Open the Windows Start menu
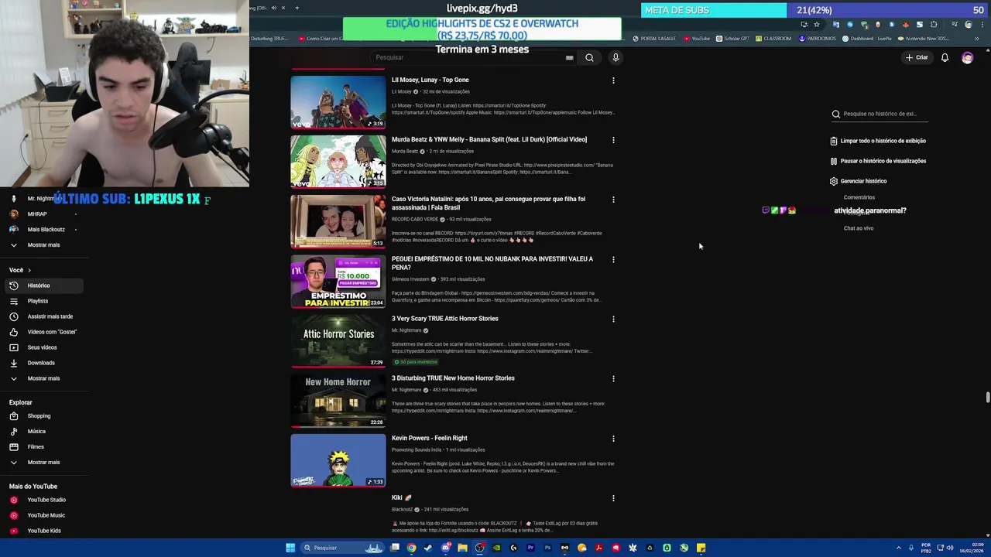The height and width of the screenshot is (557, 991). tap(290, 548)
